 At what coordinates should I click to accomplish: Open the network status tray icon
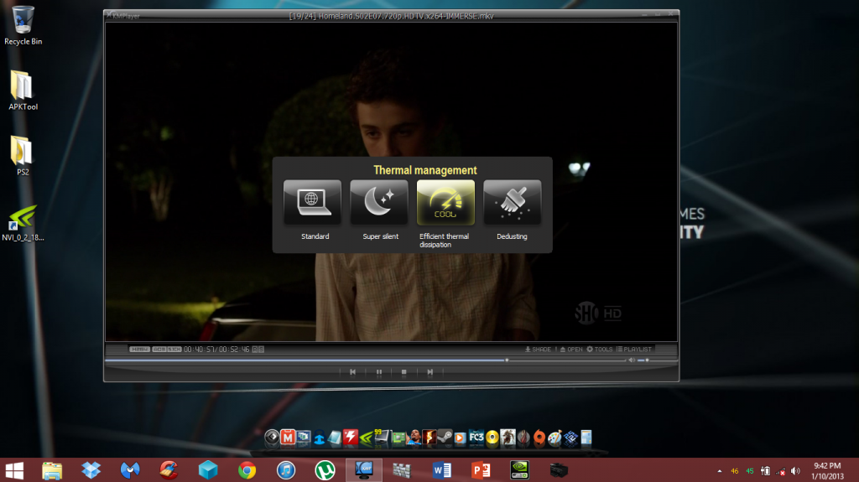(781, 471)
